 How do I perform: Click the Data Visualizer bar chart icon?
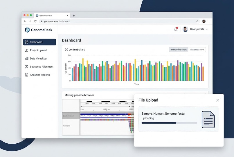point(26,59)
